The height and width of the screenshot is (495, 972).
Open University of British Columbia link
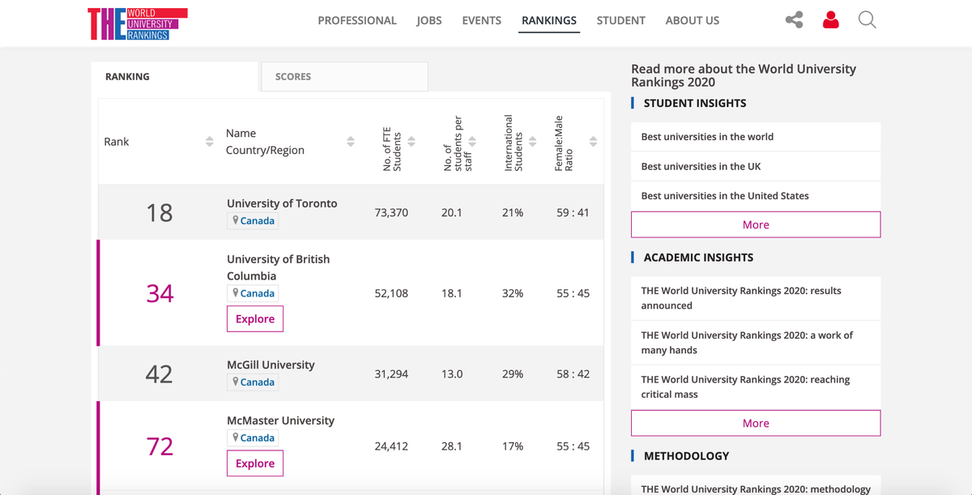[279, 267]
